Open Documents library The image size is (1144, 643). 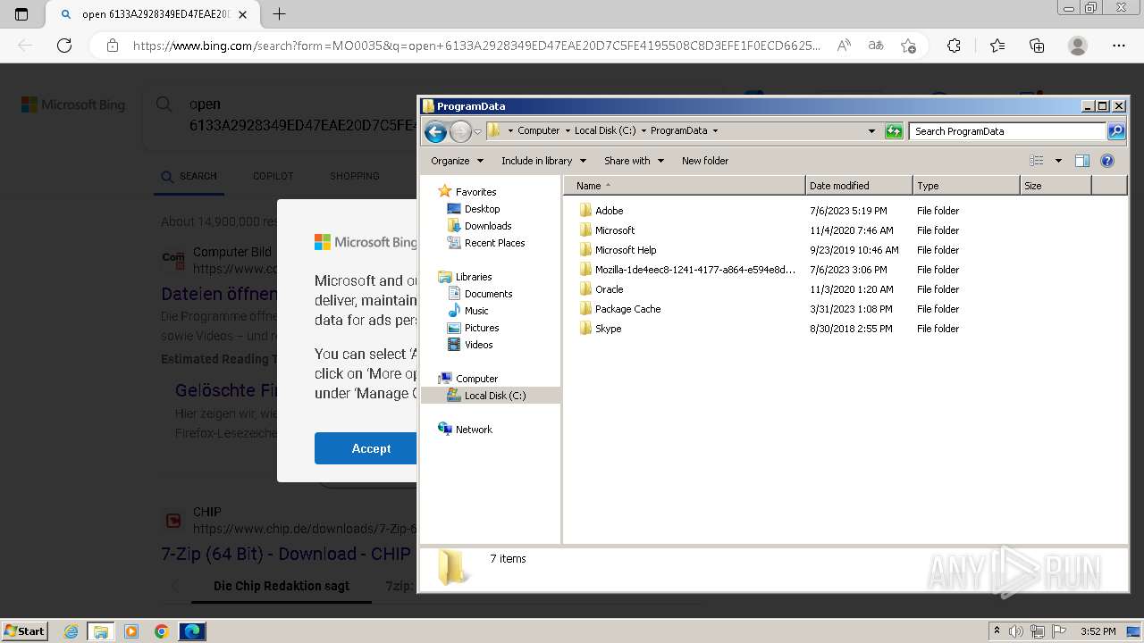(488, 294)
